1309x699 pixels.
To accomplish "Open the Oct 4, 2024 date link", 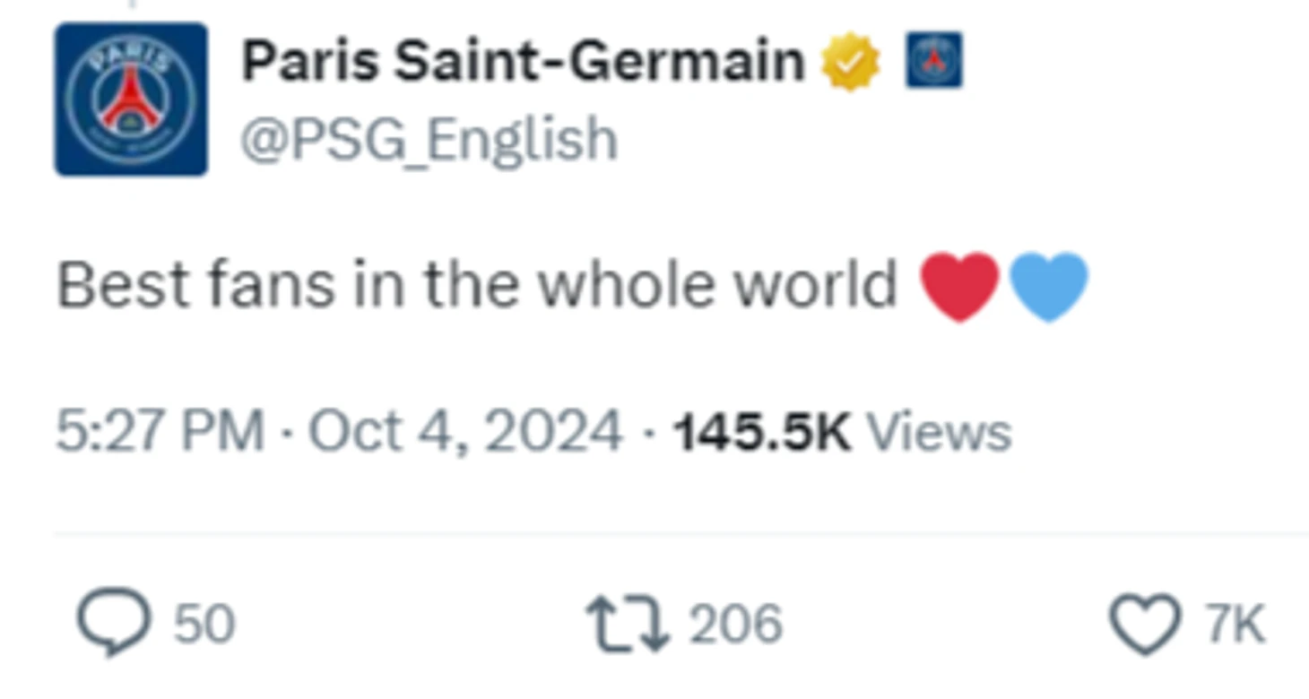I will click(465, 431).
